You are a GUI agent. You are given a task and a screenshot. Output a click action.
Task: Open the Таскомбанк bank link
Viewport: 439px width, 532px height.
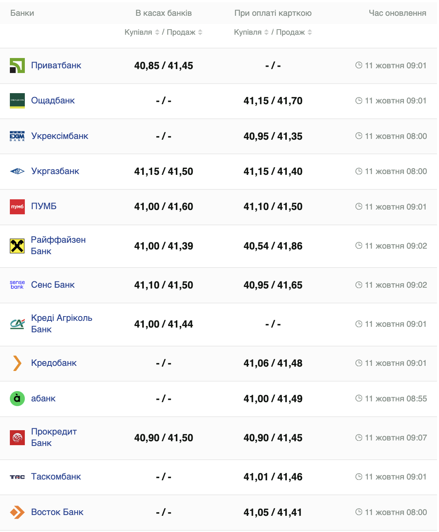[56, 477]
